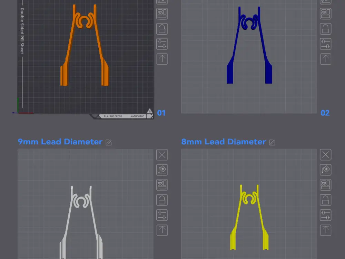The width and height of the screenshot is (345, 259).
Task: Move 9mm Lead Diameter plate to front
Action: point(162,230)
